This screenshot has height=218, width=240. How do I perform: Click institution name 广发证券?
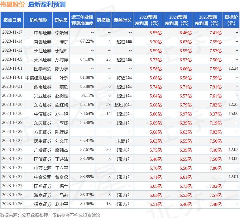point(43,150)
